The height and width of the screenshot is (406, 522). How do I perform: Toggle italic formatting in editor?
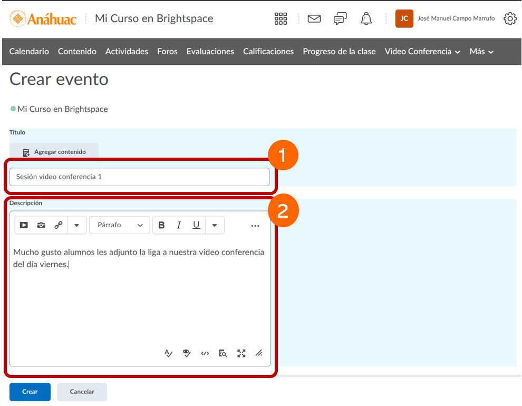point(179,225)
